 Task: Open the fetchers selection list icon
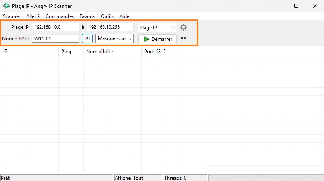tap(184, 39)
